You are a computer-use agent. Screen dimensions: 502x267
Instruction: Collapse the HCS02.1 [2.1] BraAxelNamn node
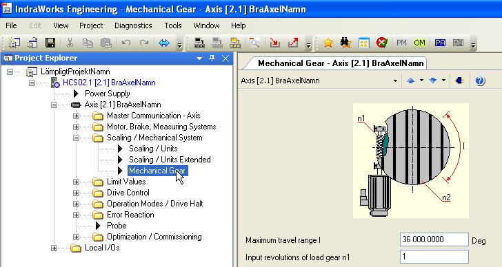[32, 83]
